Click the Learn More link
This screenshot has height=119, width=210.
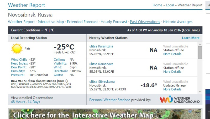click(x=191, y=38)
